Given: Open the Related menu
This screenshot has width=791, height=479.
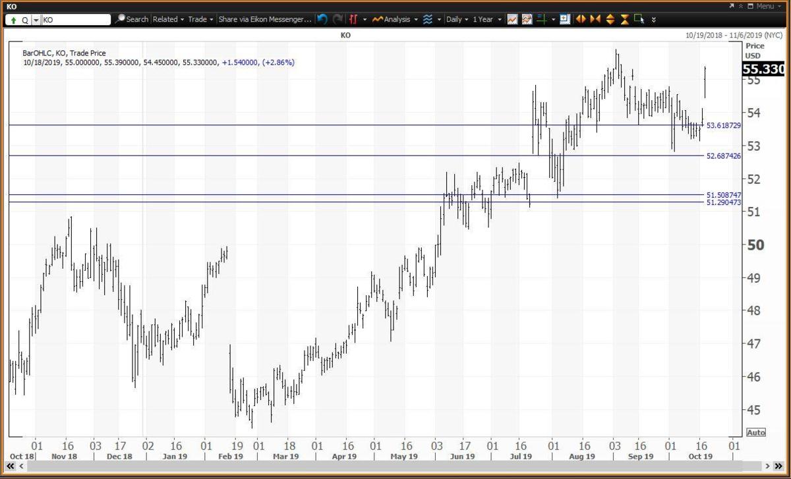Looking at the screenshot, I should tap(168, 19).
